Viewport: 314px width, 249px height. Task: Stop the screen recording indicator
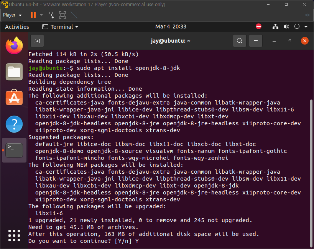[x=258, y=27]
